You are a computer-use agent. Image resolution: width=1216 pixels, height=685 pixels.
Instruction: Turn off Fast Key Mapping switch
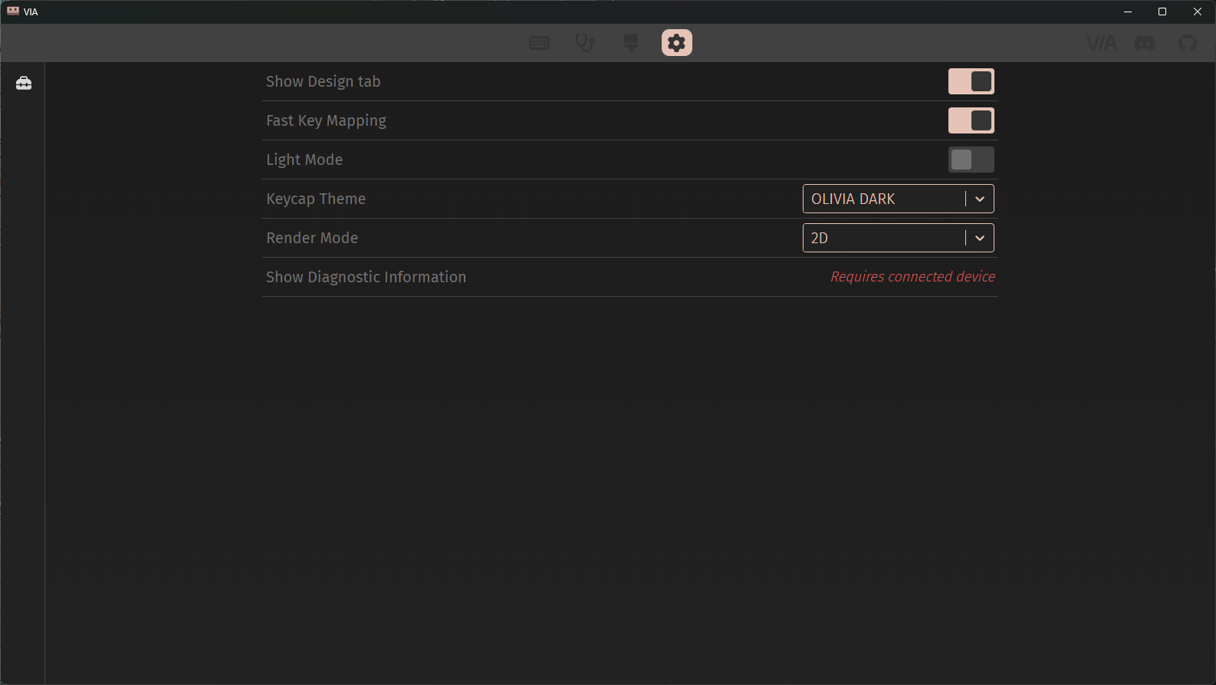971,120
